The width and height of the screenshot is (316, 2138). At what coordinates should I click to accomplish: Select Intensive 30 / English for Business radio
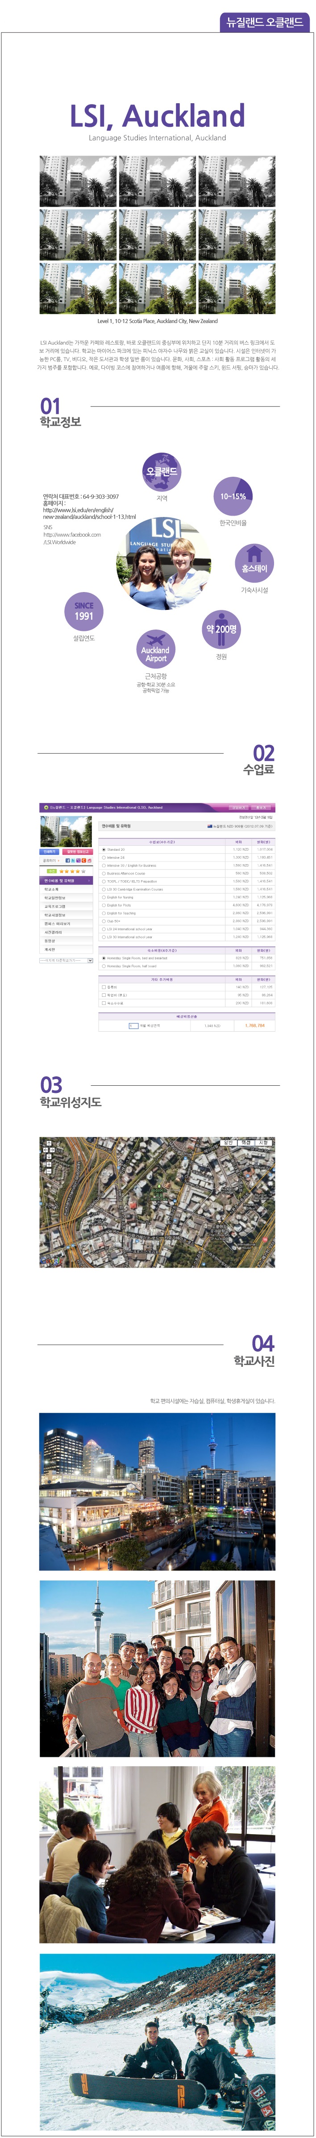tap(104, 865)
